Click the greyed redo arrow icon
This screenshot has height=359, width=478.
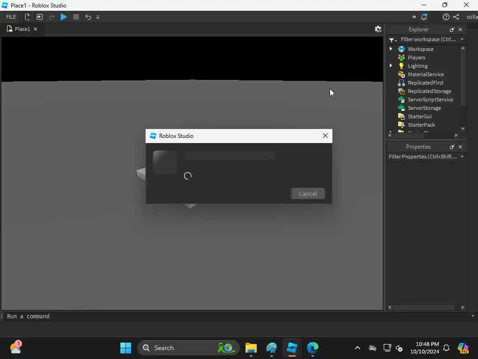pyautogui.click(x=51, y=17)
